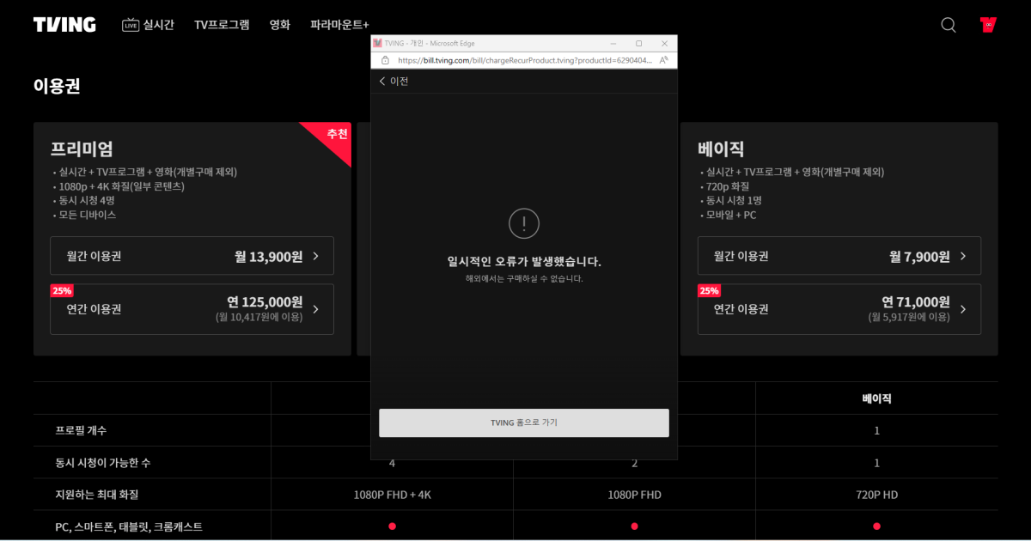Click the (월 5,917원에 이용) note
The width and height of the screenshot is (1031, 541).
[x=909, y=317]
